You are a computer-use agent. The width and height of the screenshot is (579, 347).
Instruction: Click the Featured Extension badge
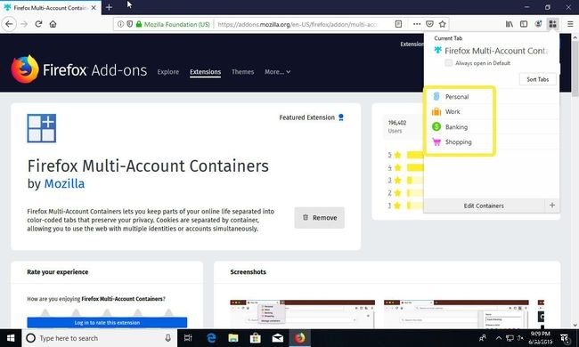pyautogui.click(x=311, y=117)
